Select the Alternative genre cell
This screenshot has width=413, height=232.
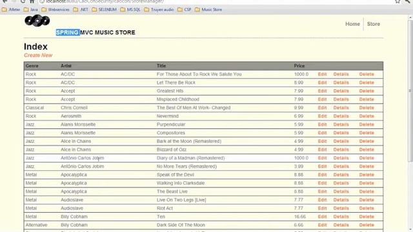pos(36,225)
